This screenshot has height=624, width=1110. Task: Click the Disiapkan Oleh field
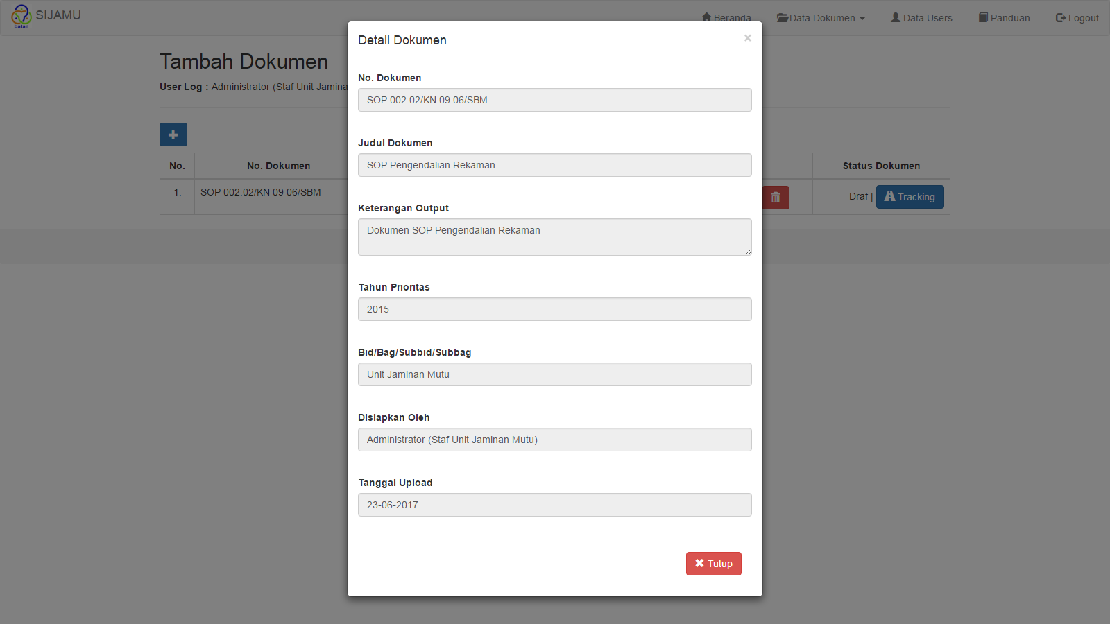[555, 440]
